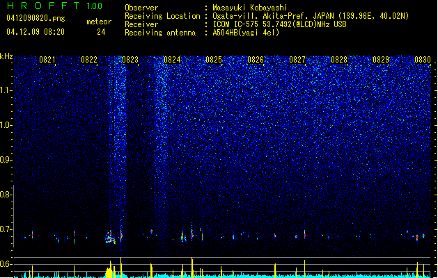Viewport: 438px width, 278px height.
Task: Click the 0828 time marker
Action: (339, 60)
